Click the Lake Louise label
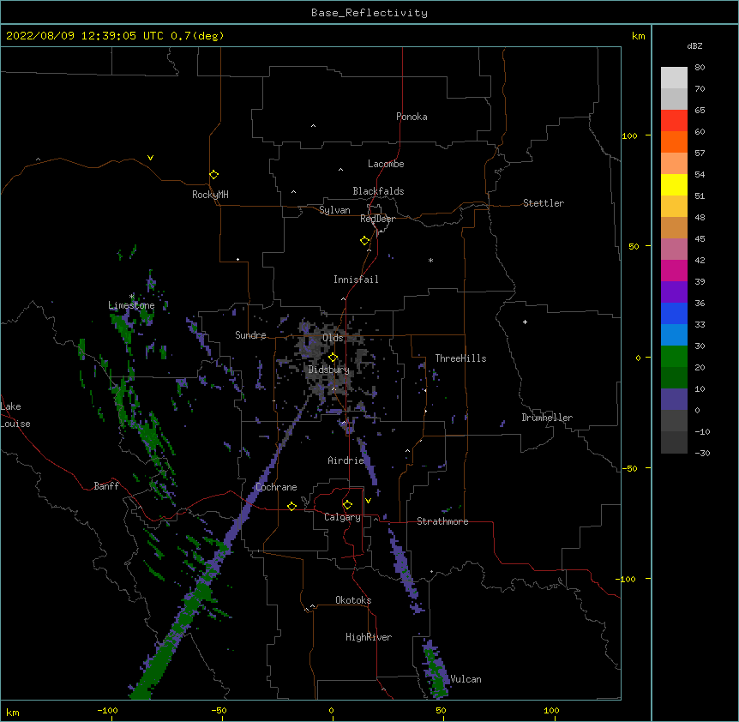The width and height of the screenshot is (739, 722). click(15, 415)
